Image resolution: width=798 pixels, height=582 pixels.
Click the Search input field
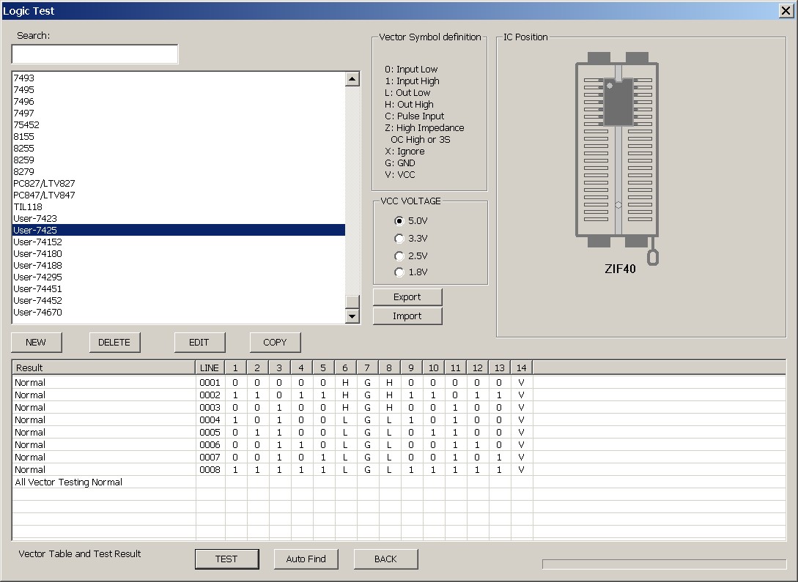point(95,54)
